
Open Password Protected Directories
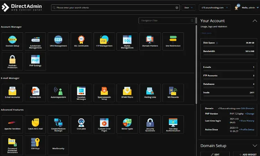click(12, 145)
